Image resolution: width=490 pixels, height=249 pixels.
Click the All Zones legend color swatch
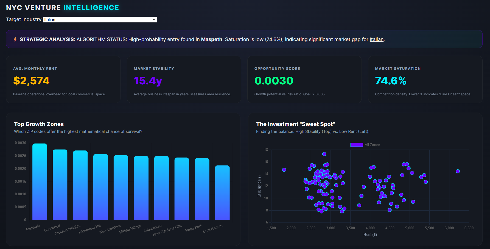(356, 144)
